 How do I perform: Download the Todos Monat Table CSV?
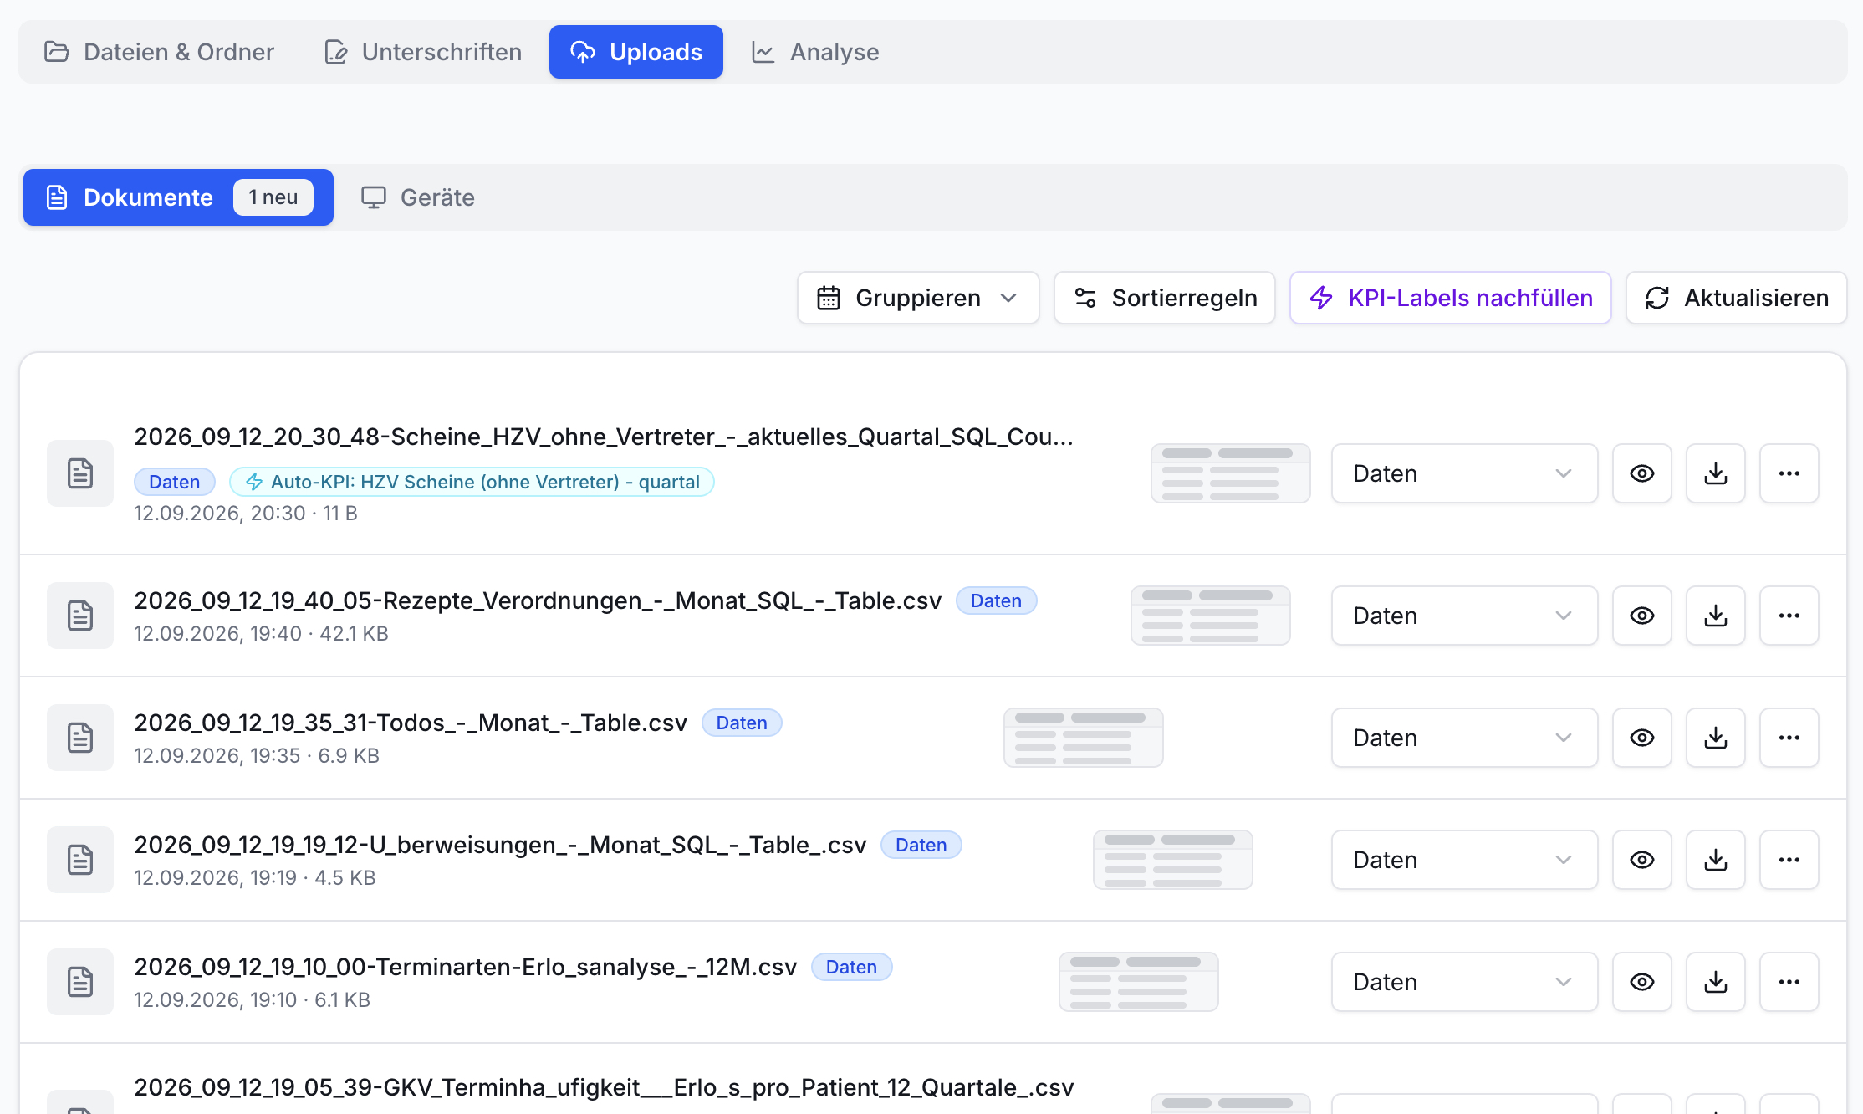[x=1715, y=738]
